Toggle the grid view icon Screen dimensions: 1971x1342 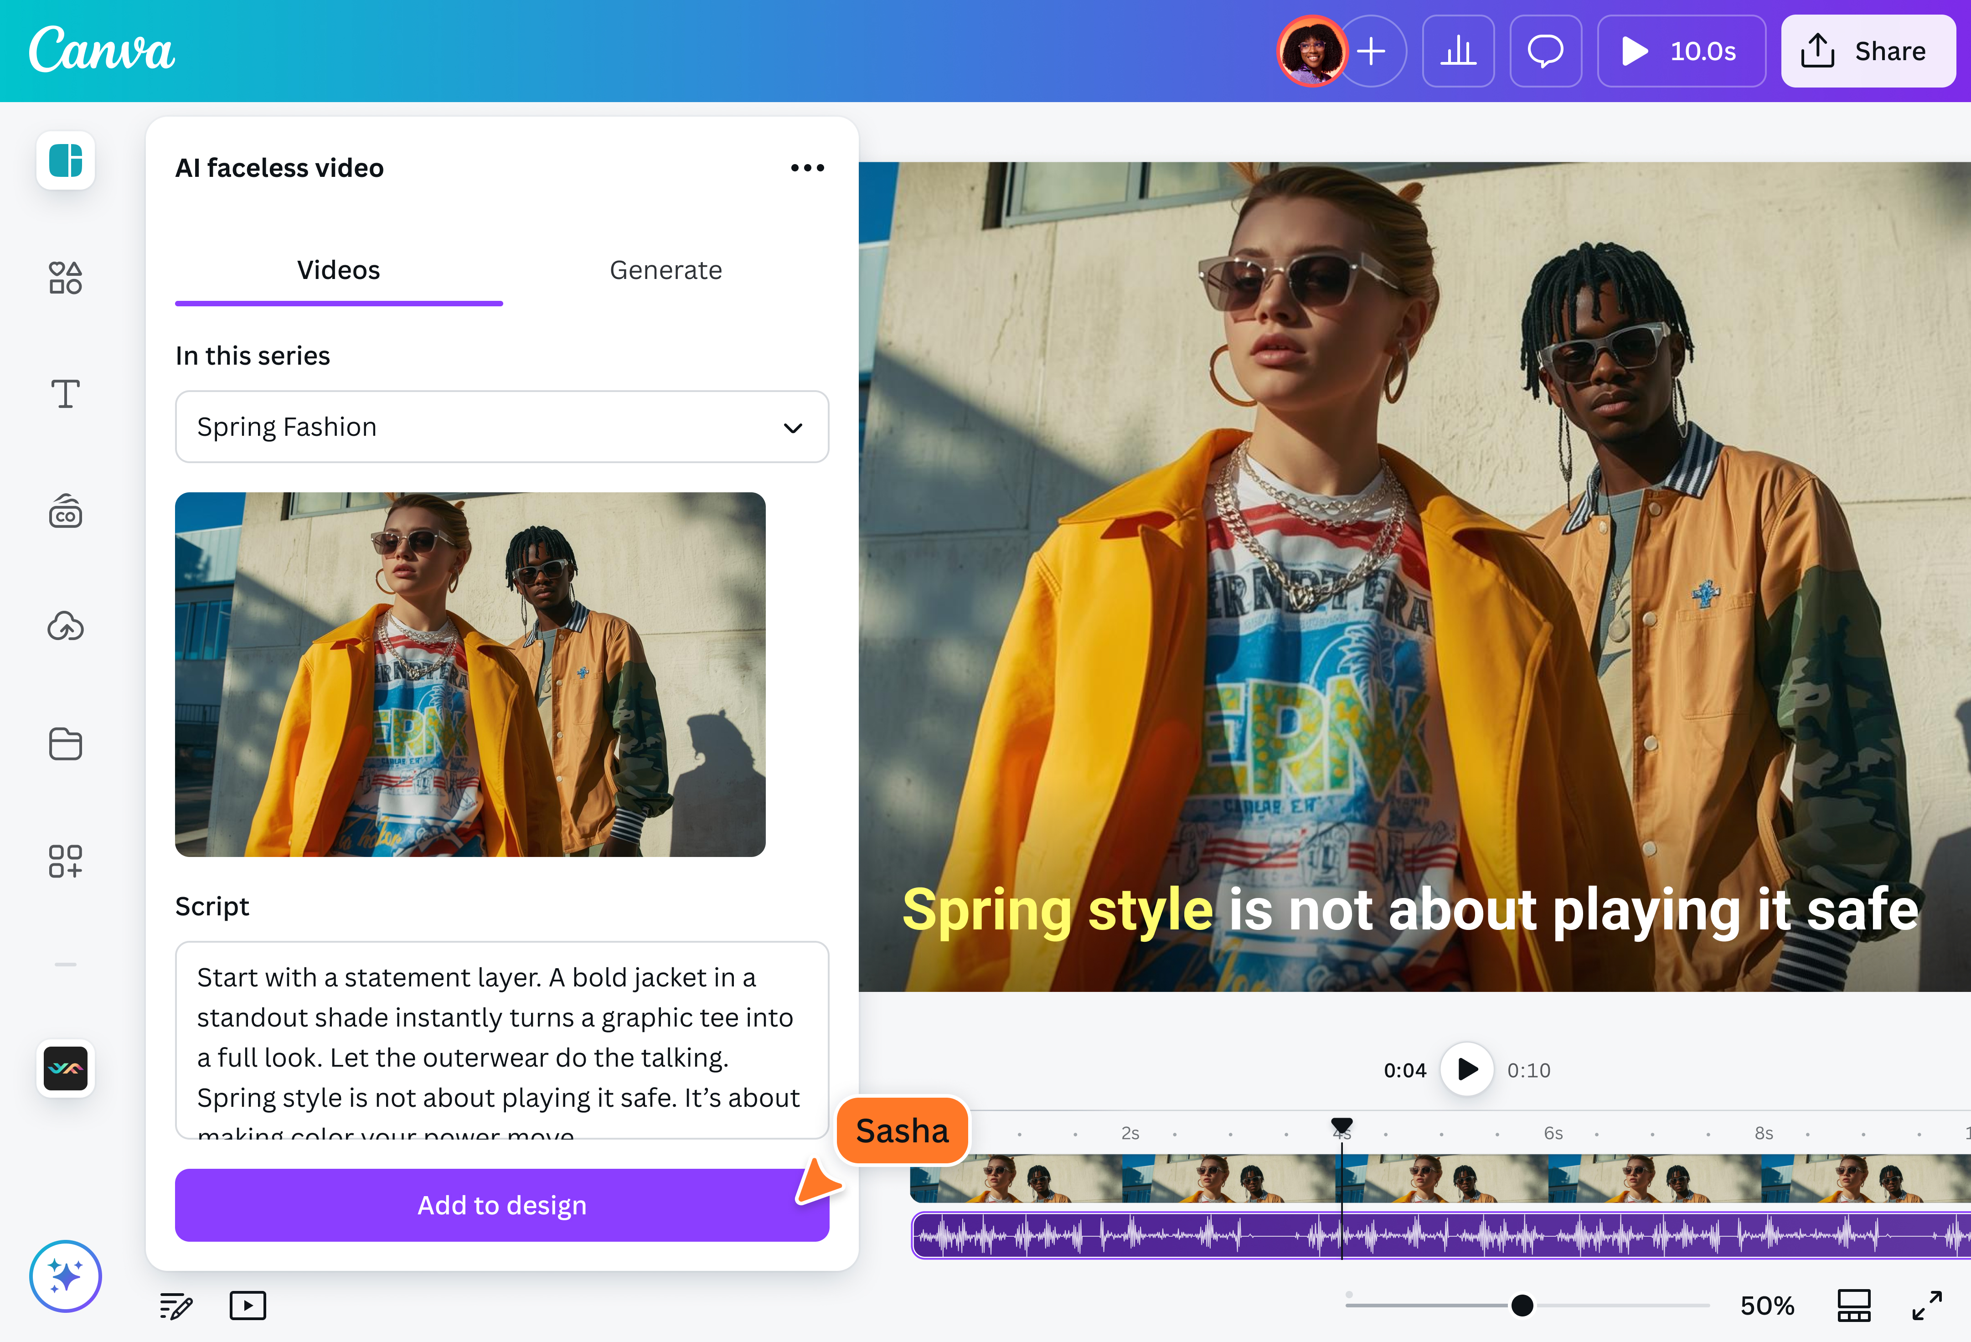click(x=1854, y=1306)
